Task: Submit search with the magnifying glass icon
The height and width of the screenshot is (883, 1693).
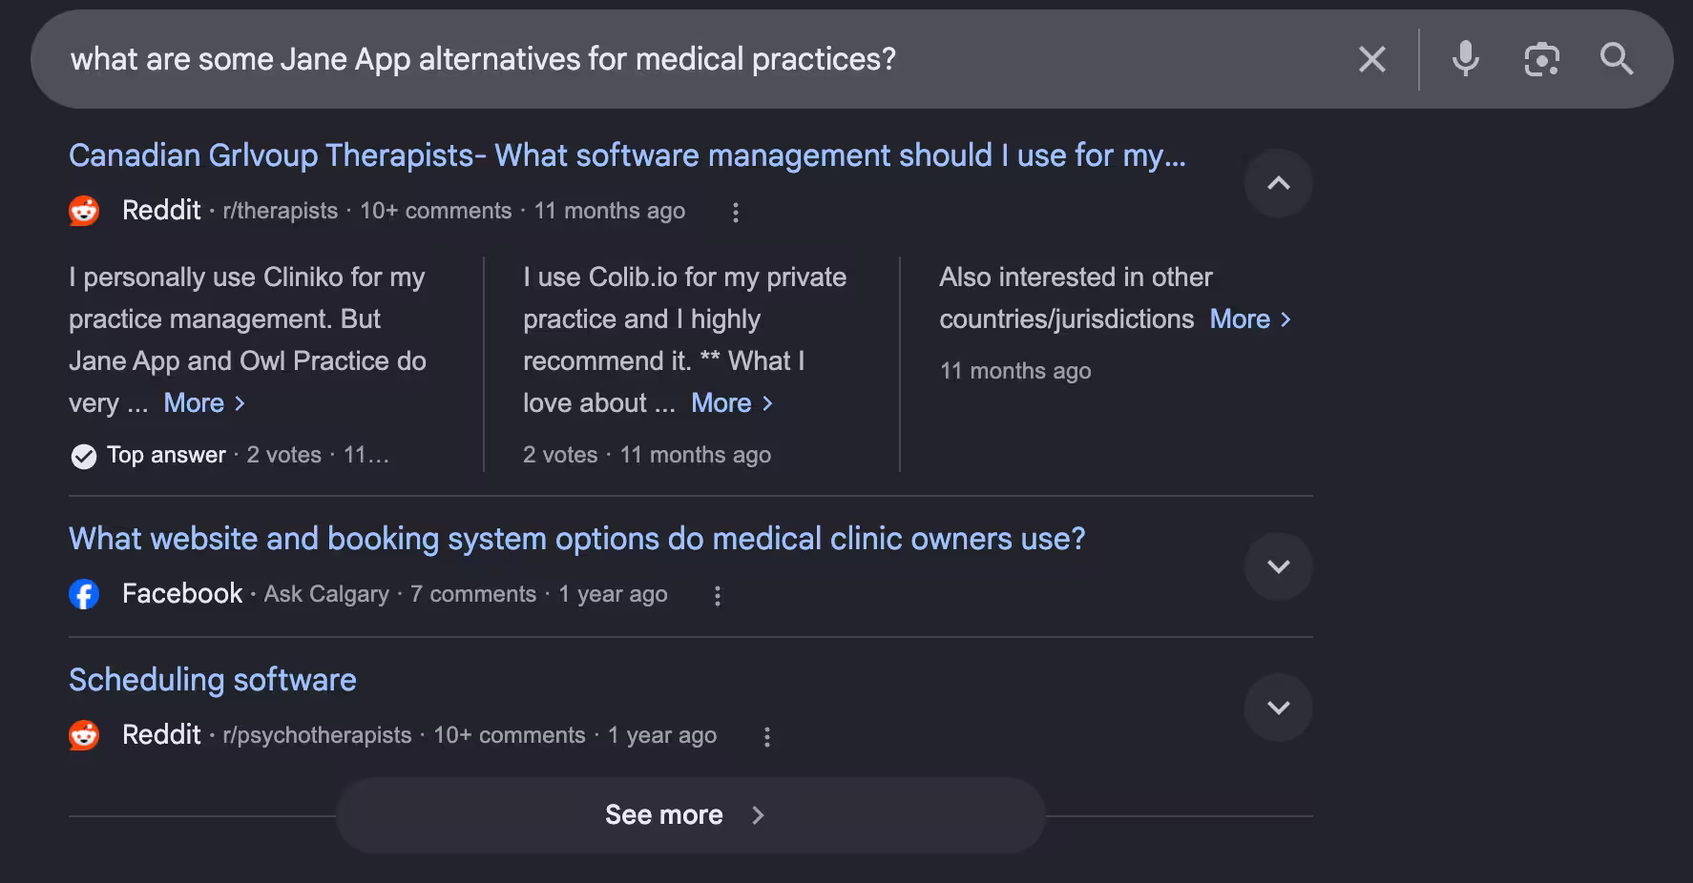Action: pos(1617,59)
